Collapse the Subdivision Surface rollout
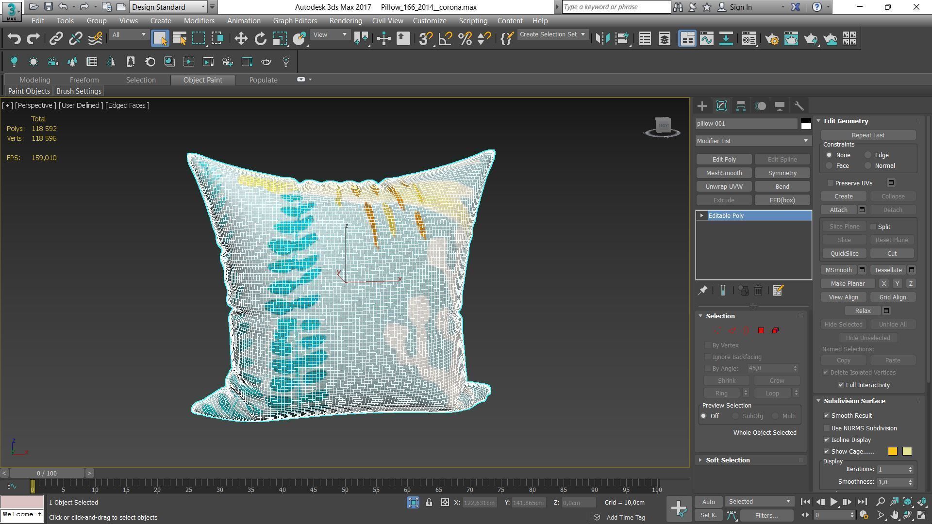 coord(854,401)
